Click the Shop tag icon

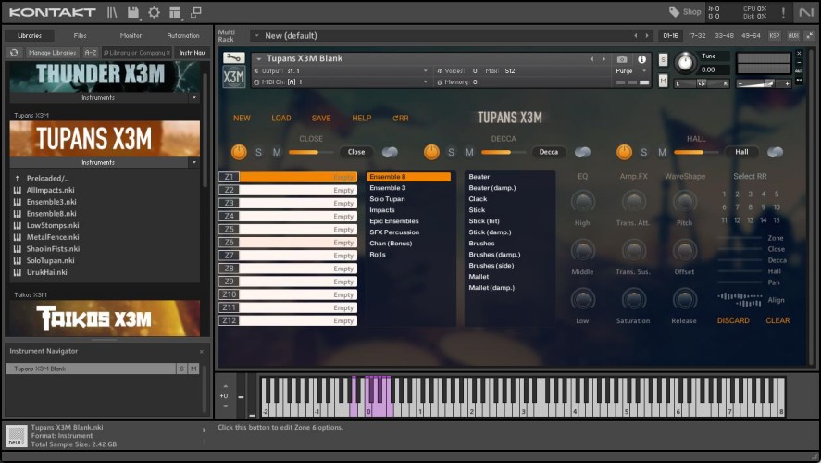[x=675, y=12]
